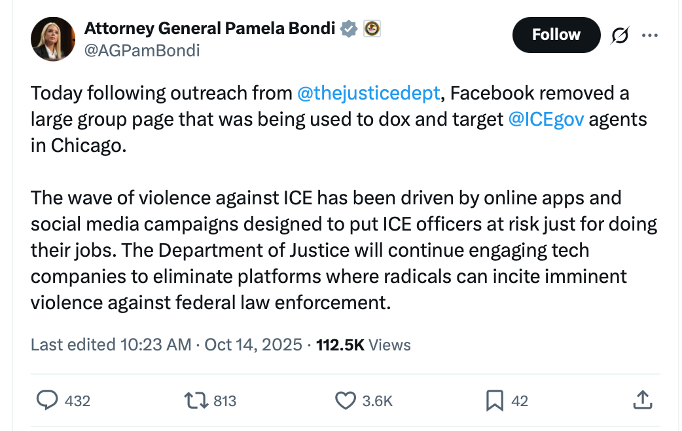Open the 112.5K Views analytics
Screen dimensions: 682x431
coord(363,345)
